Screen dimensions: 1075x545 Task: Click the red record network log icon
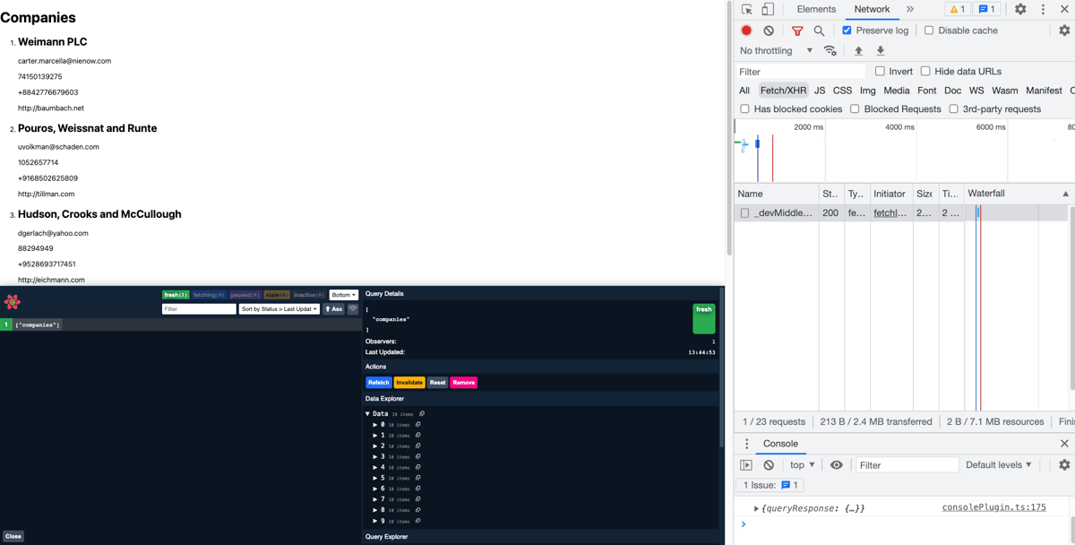tap(746, 30)
